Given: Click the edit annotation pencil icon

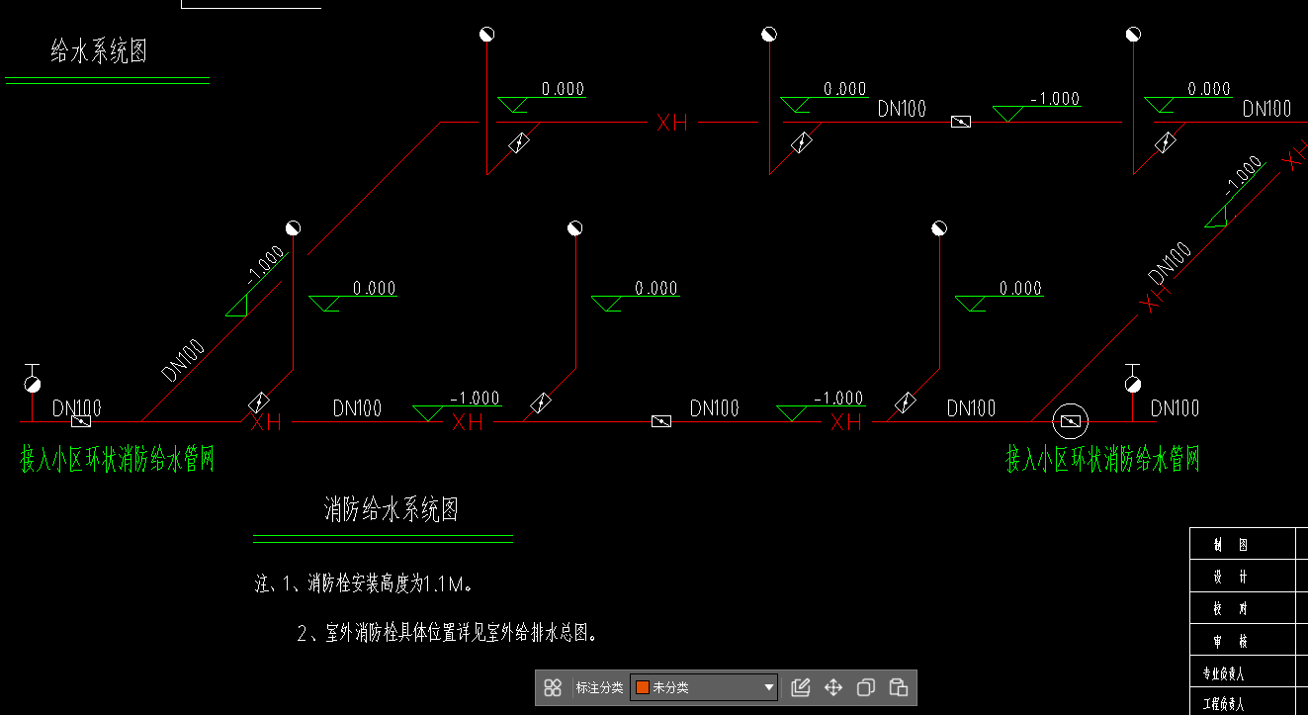Looking at the screenshot, I should pyautogui.click(x=801, y=687).
